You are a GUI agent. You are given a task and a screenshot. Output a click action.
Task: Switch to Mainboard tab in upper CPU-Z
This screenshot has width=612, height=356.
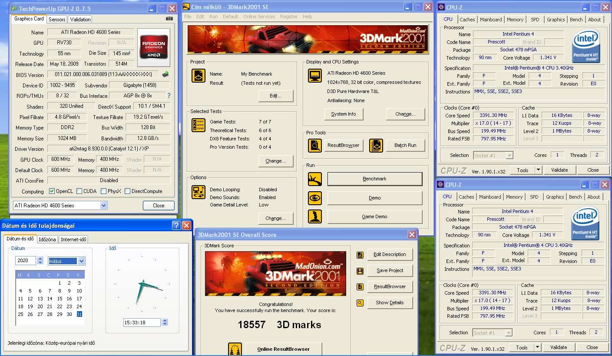(491, 20)
